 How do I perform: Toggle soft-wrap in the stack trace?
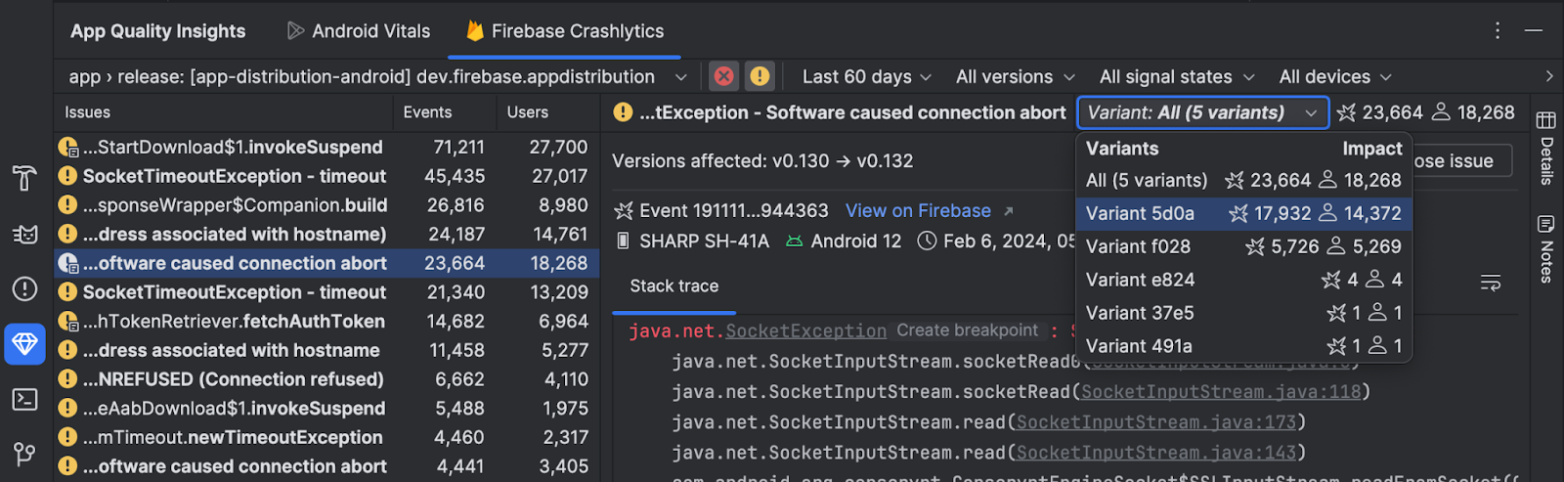[1490, 284]
